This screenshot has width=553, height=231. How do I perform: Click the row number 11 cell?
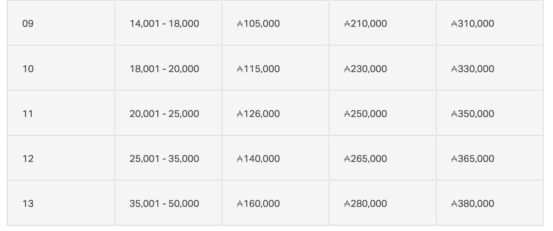click(28, 114)
